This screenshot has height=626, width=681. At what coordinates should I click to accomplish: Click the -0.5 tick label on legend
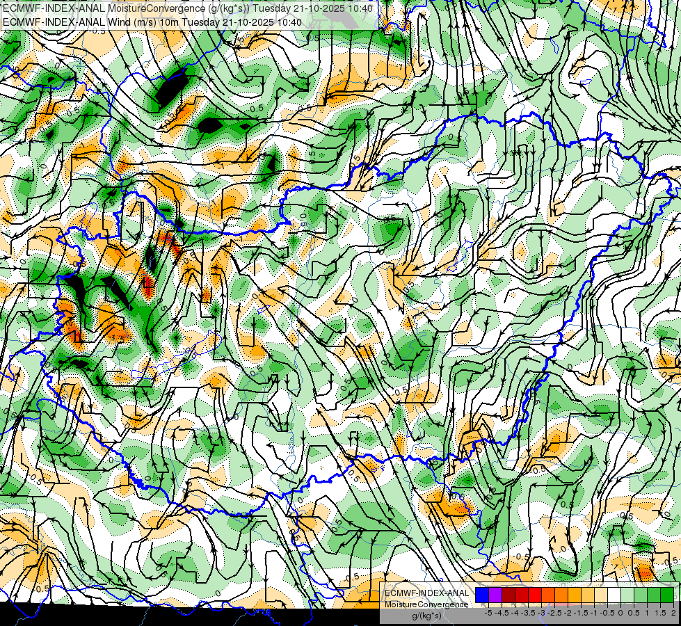click(x=607, y=613)
